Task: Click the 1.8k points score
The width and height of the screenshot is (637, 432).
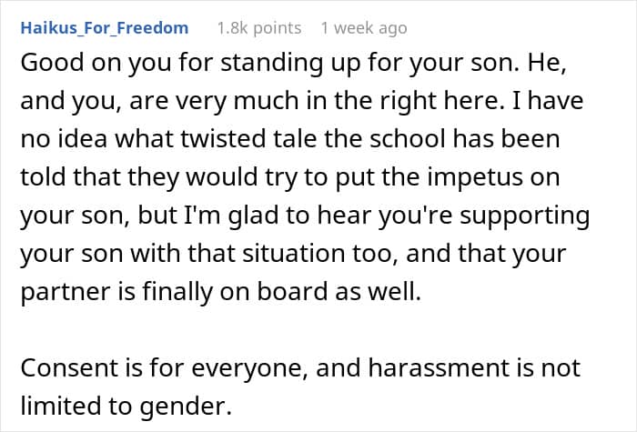Action: [258, 28]
